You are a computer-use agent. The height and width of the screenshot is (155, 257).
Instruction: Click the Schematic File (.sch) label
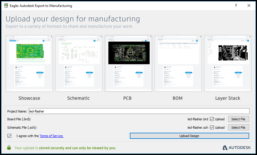(x=22, y=128)
